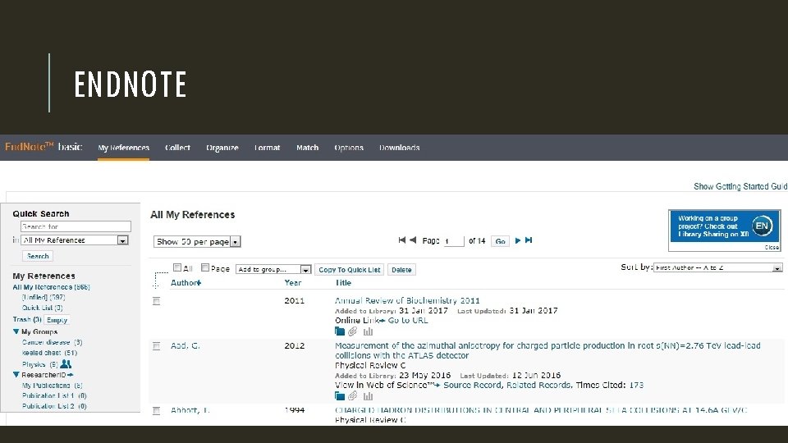Select checkbox for Aad, G. reference
Image resolution: width=788 pixels, height=443 pixels.
tap(156, 346)
